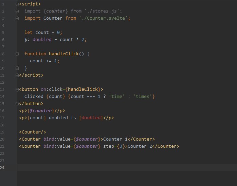Click 'doubled' in the reactive statement on line 6
This screenshot has height=186, width=237.
[42, 40]
